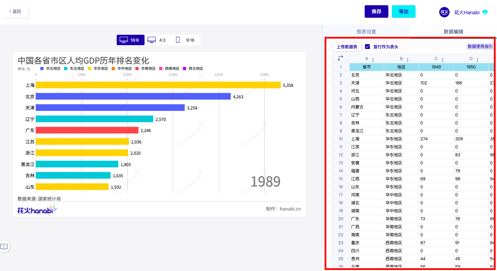Sort column D with its arrow icon
497x271 pixels.
coord(477,59)
